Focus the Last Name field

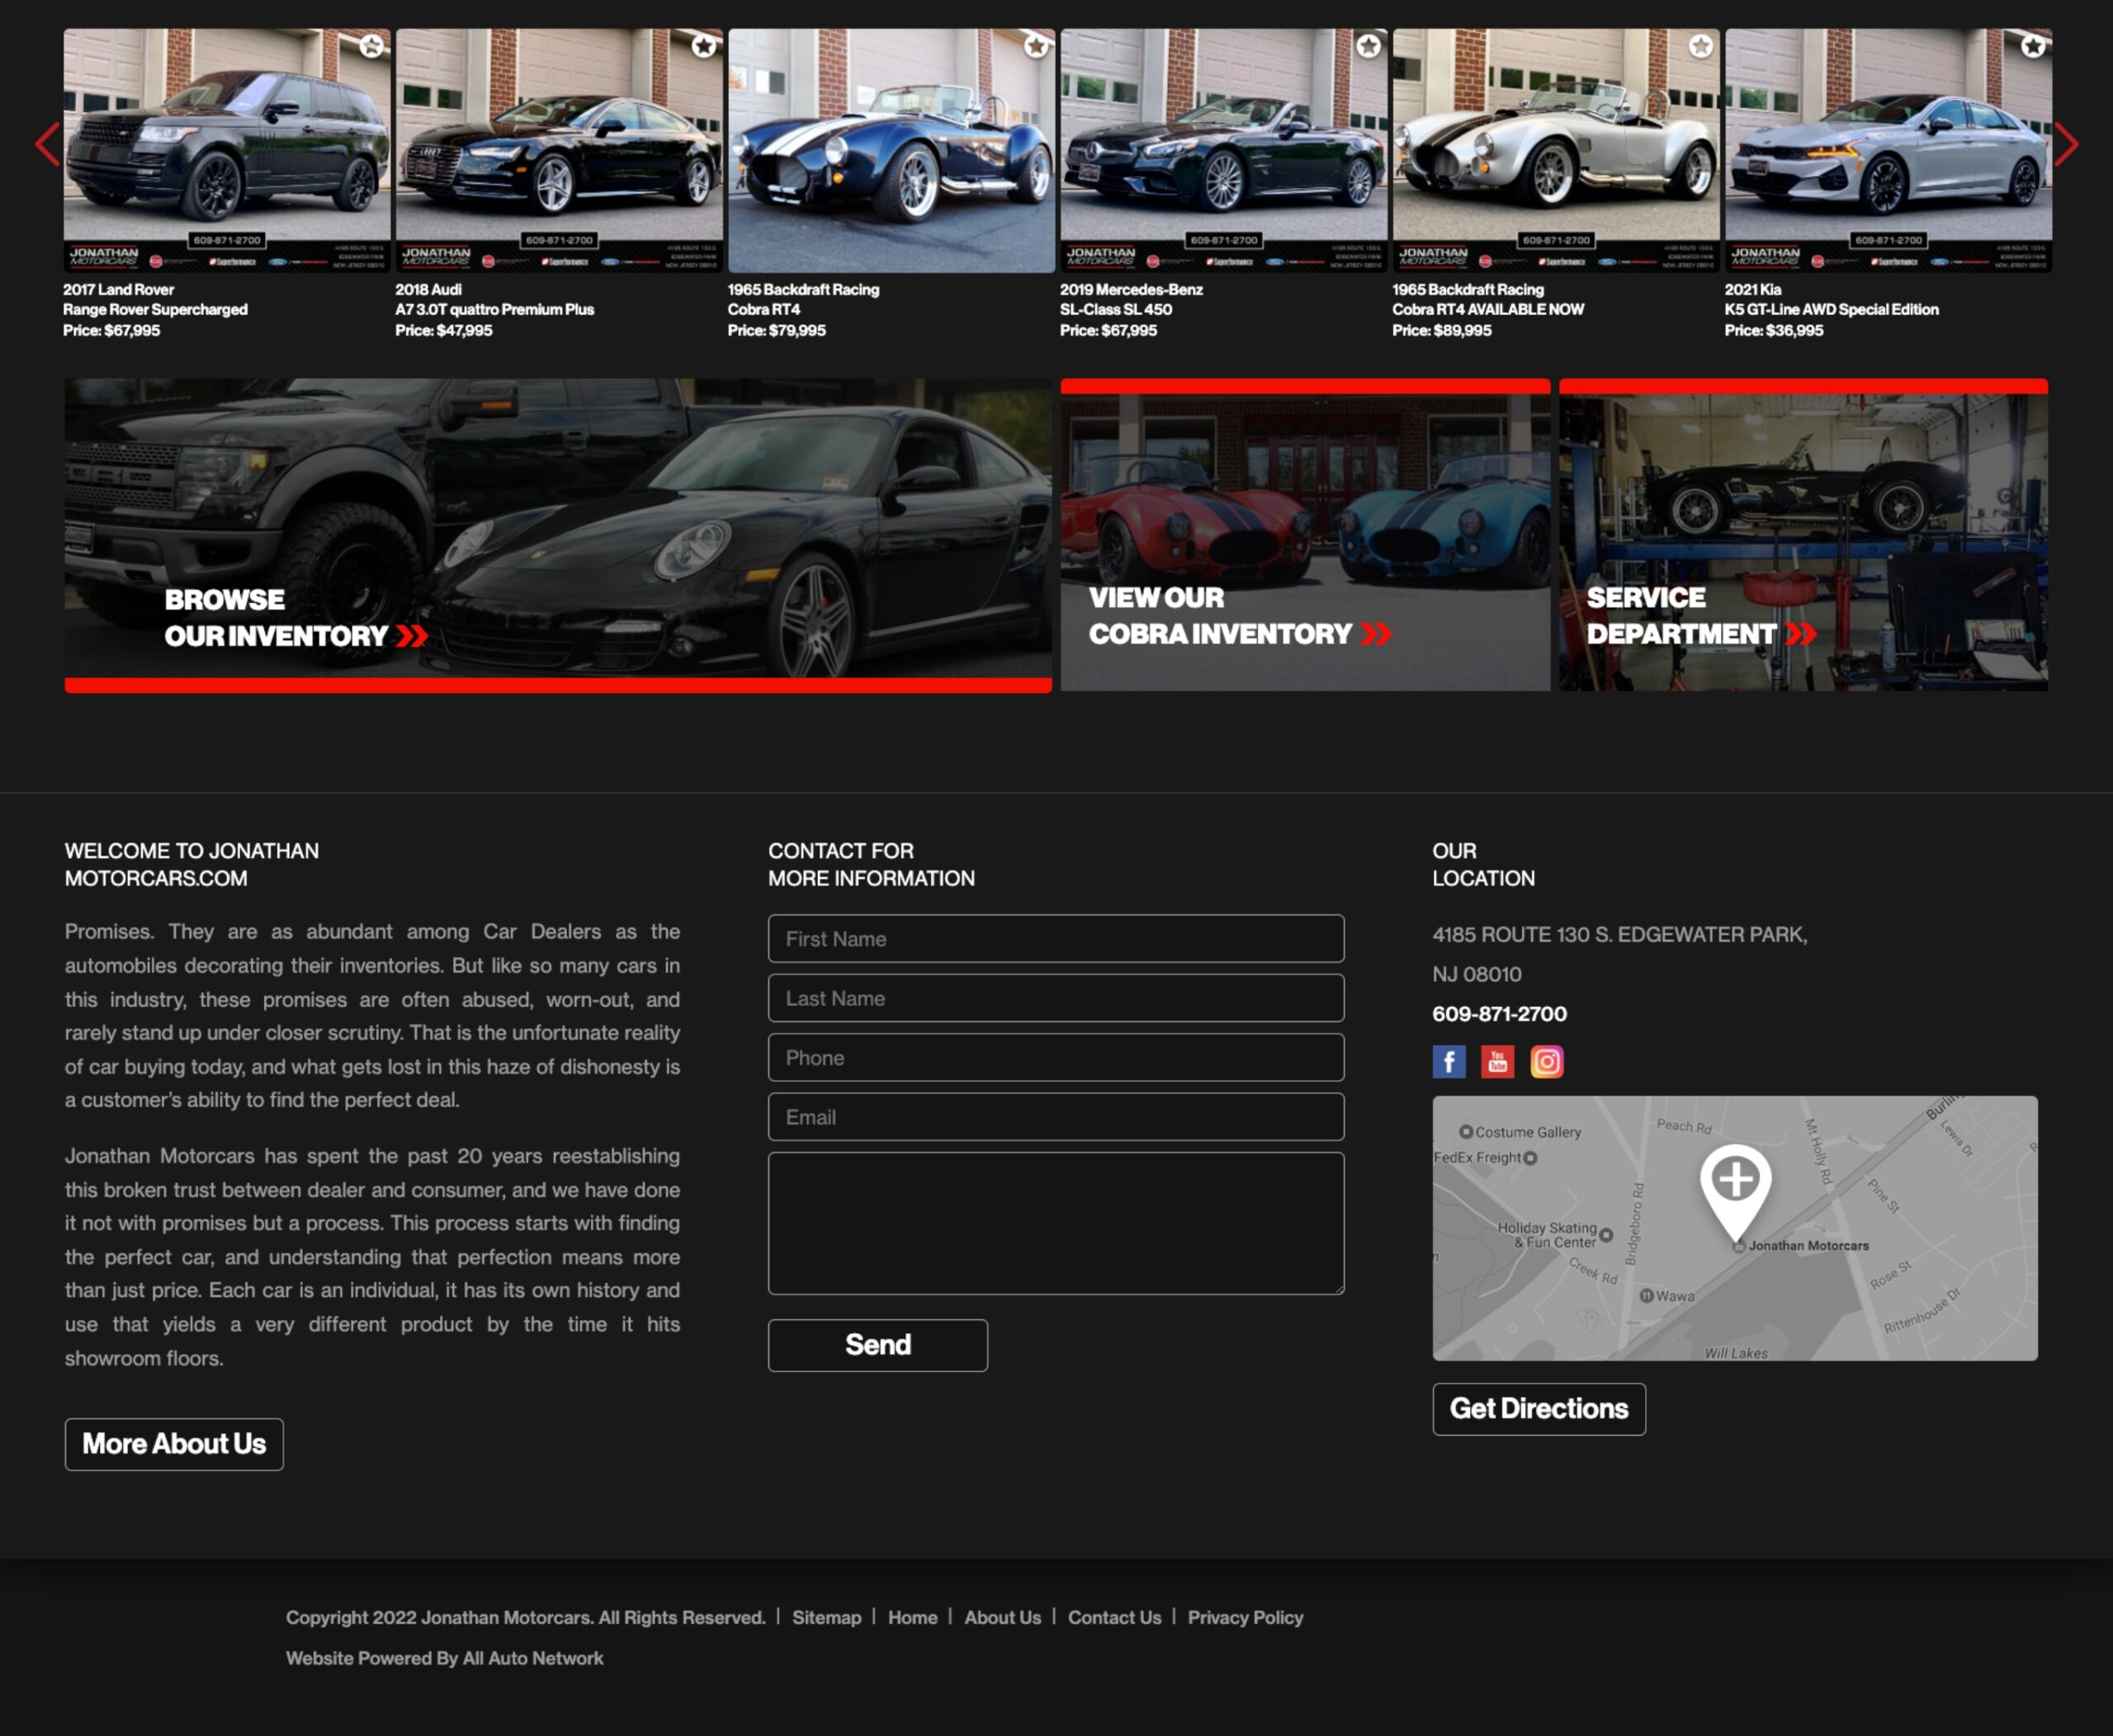[1056, 998]
